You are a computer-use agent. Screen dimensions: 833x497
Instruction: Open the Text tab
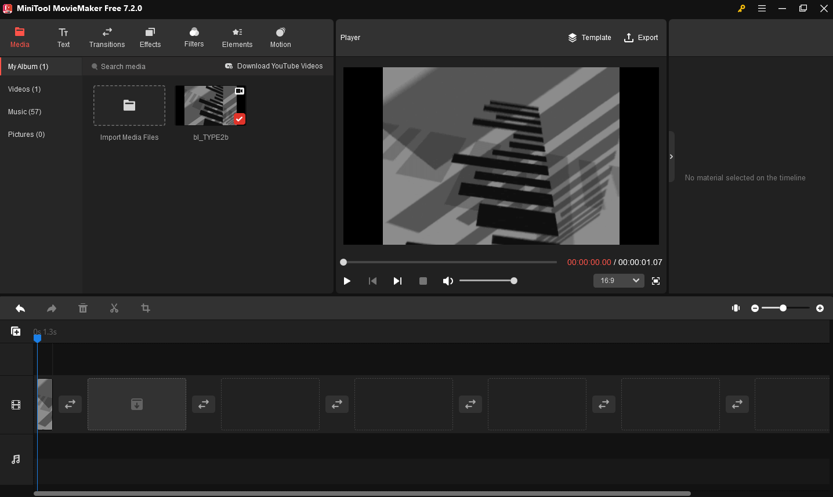pyautogui.click(x=63, y=38)
